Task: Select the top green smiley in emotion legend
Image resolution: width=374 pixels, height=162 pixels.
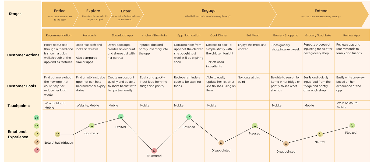Action: coord(37,118)
